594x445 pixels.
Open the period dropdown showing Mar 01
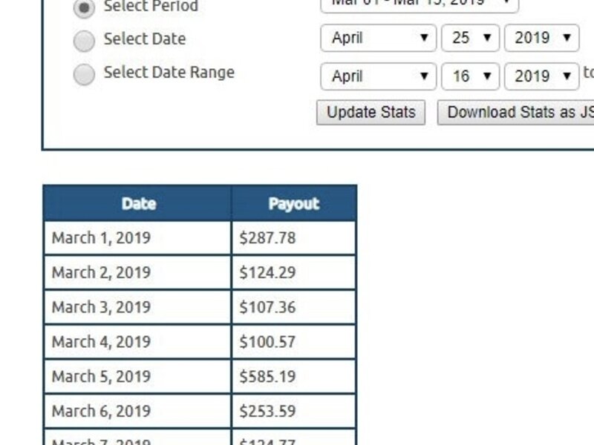coord(420,4)
